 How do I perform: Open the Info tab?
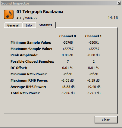[x=29, y=25]
